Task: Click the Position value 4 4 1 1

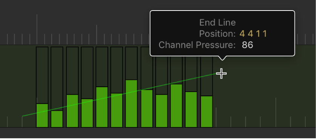Action: [253, 34]
